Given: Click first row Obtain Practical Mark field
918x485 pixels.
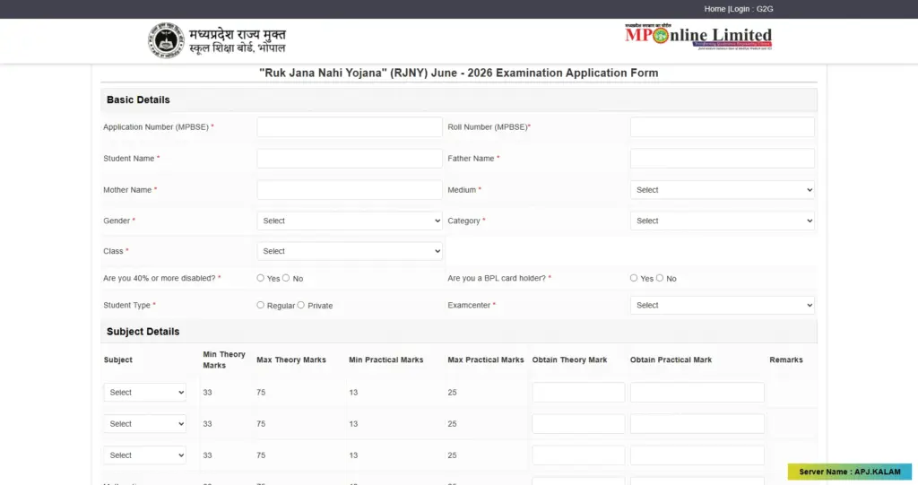Looking at the screenshot, I should pyautogui.click(x=697, y=393).
